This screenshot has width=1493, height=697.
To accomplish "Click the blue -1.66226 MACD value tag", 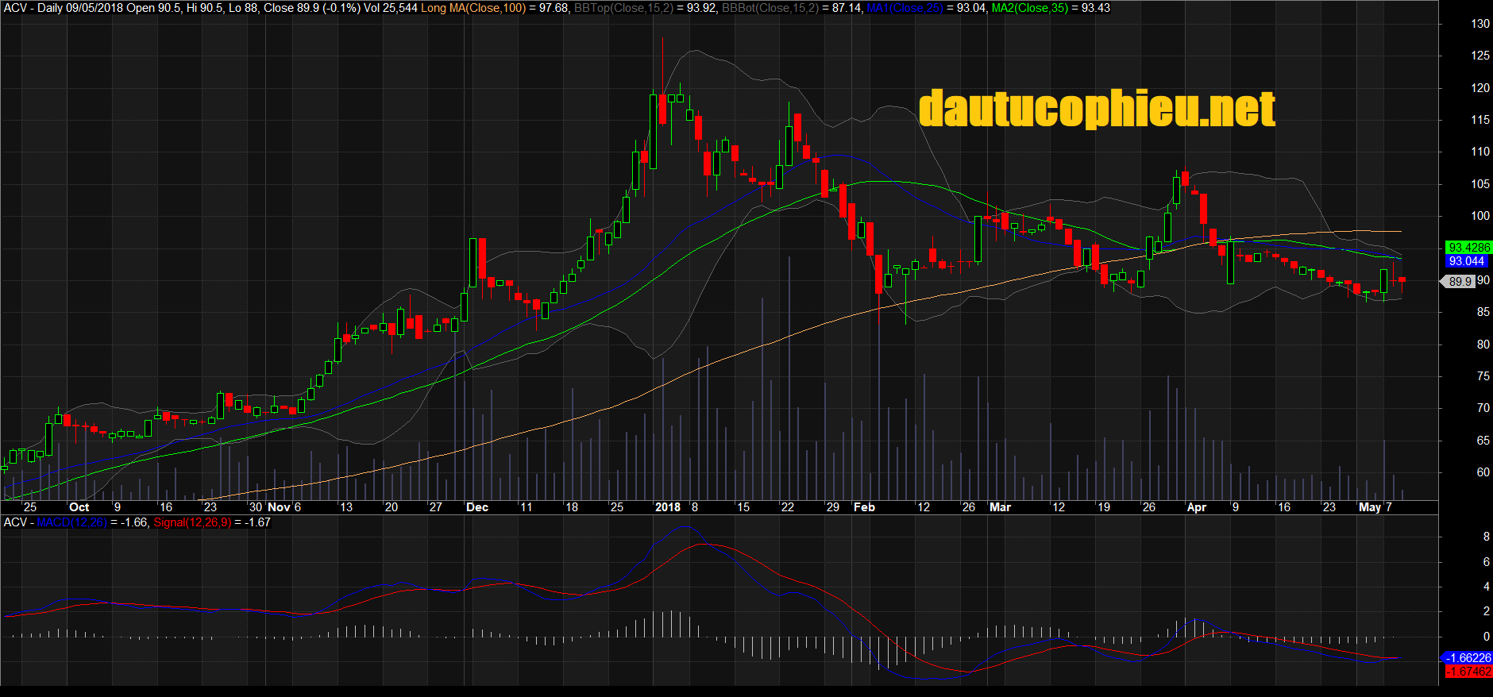I will point(1467,658).
